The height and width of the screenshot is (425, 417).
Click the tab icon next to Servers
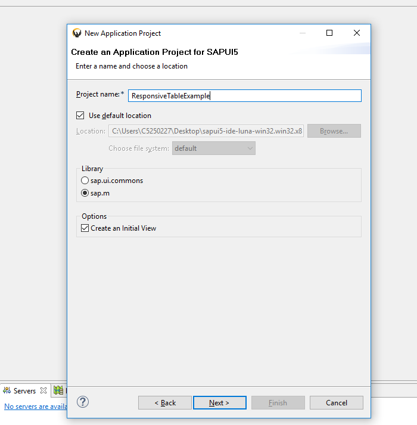58,390
